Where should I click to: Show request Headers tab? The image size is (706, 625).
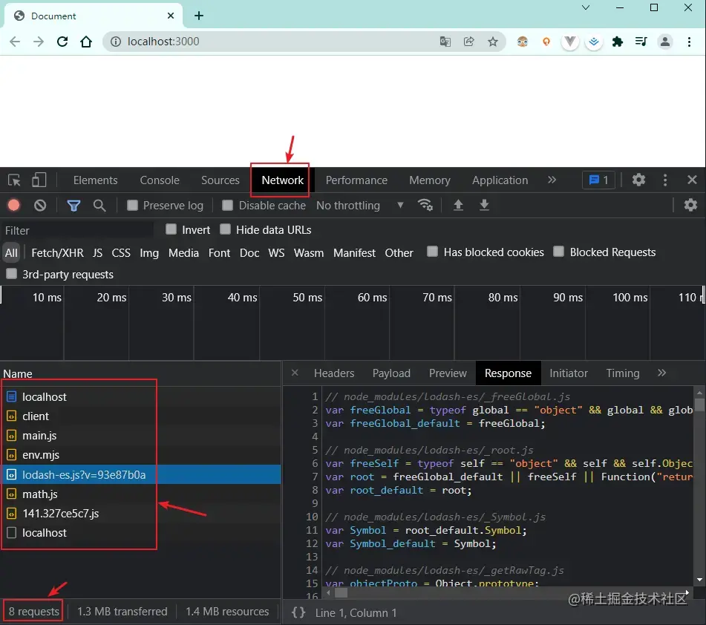pos(334,373)
